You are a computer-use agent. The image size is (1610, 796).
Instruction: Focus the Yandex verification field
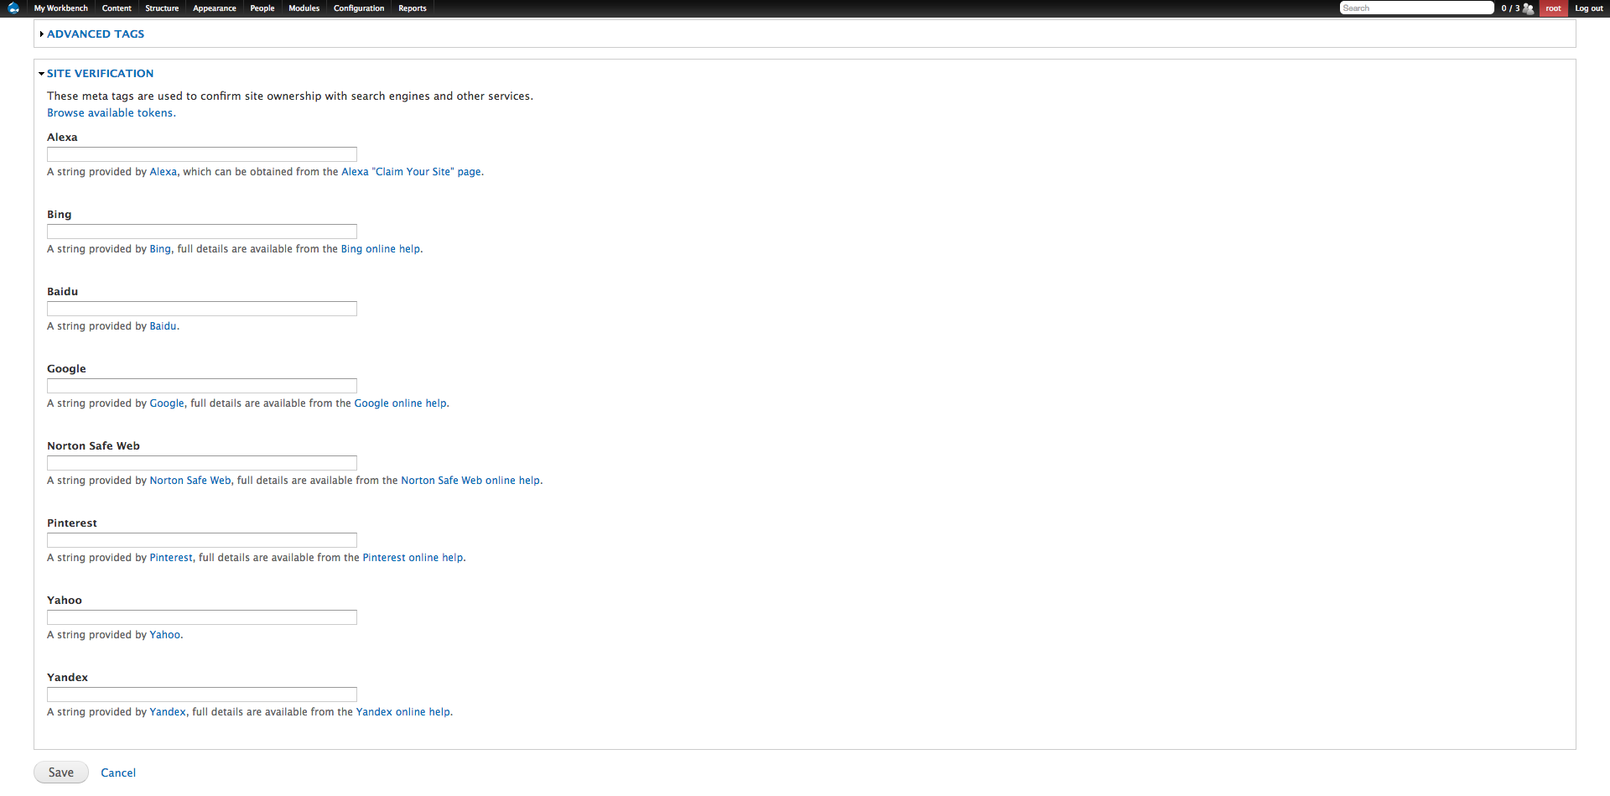tap(202, 695)
